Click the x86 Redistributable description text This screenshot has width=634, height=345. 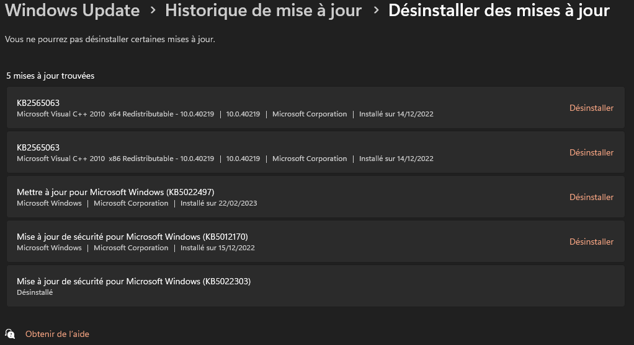[115, 159]
